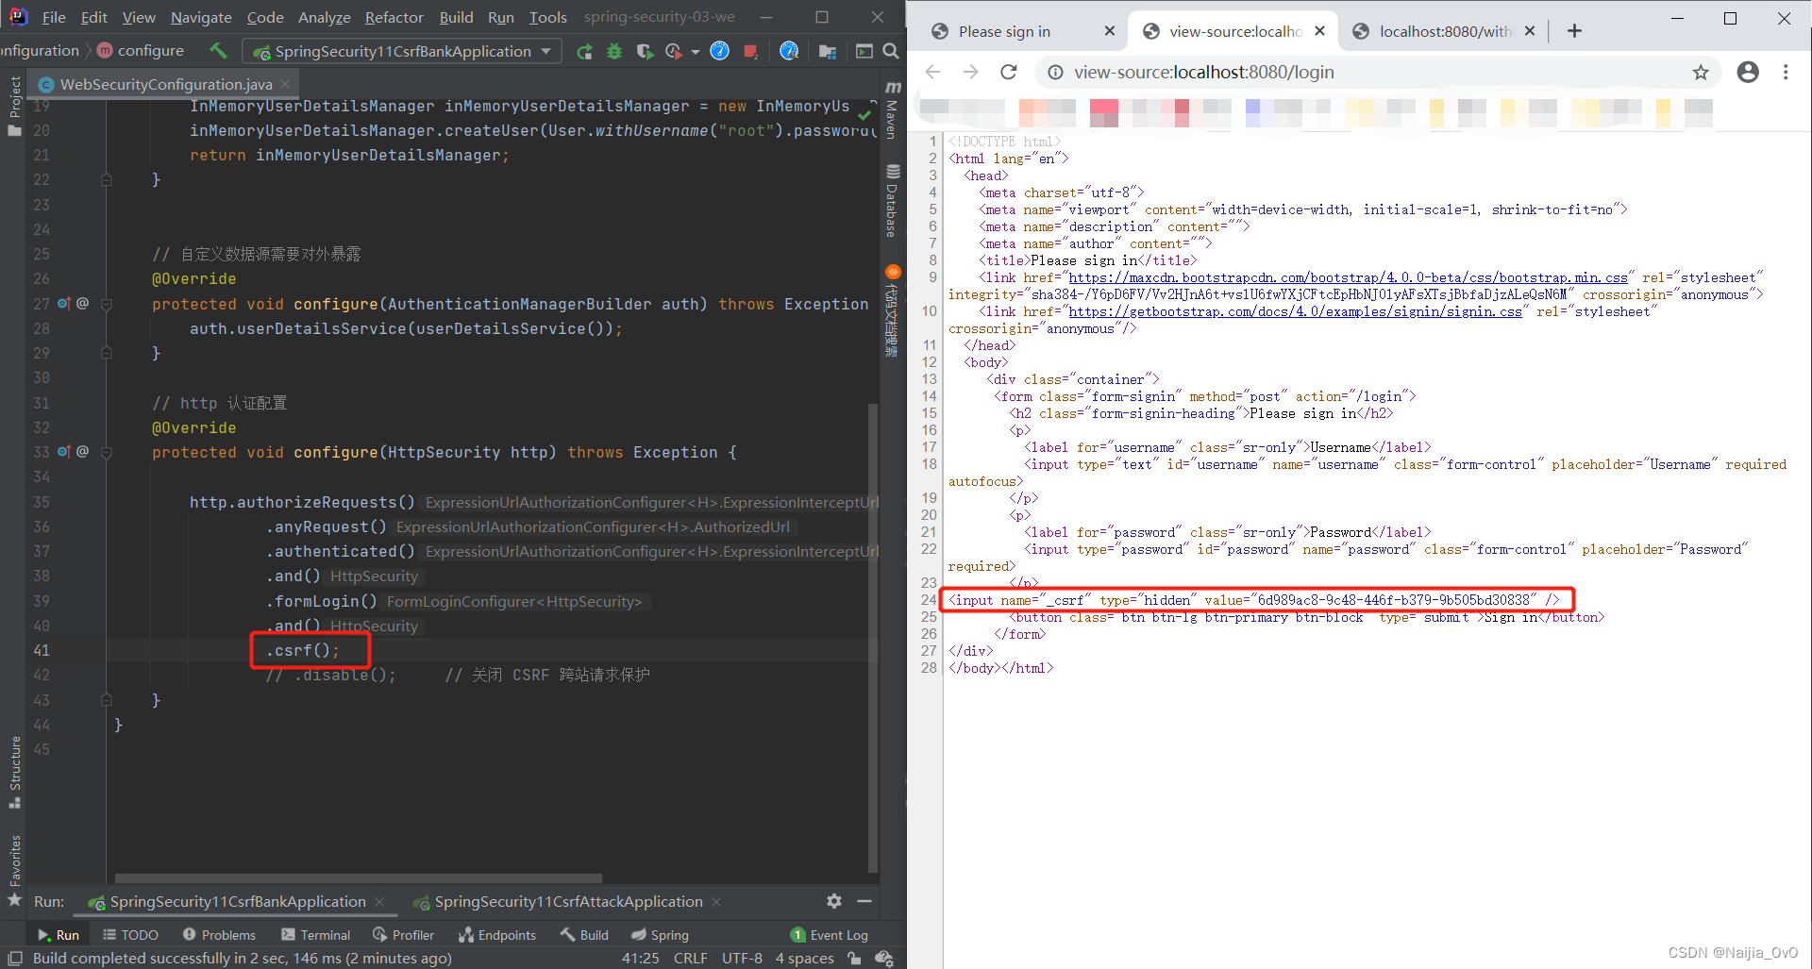This screenshot has height=969, width=1812.
Task: Open the TODO tool window
Action: (130, 935)
